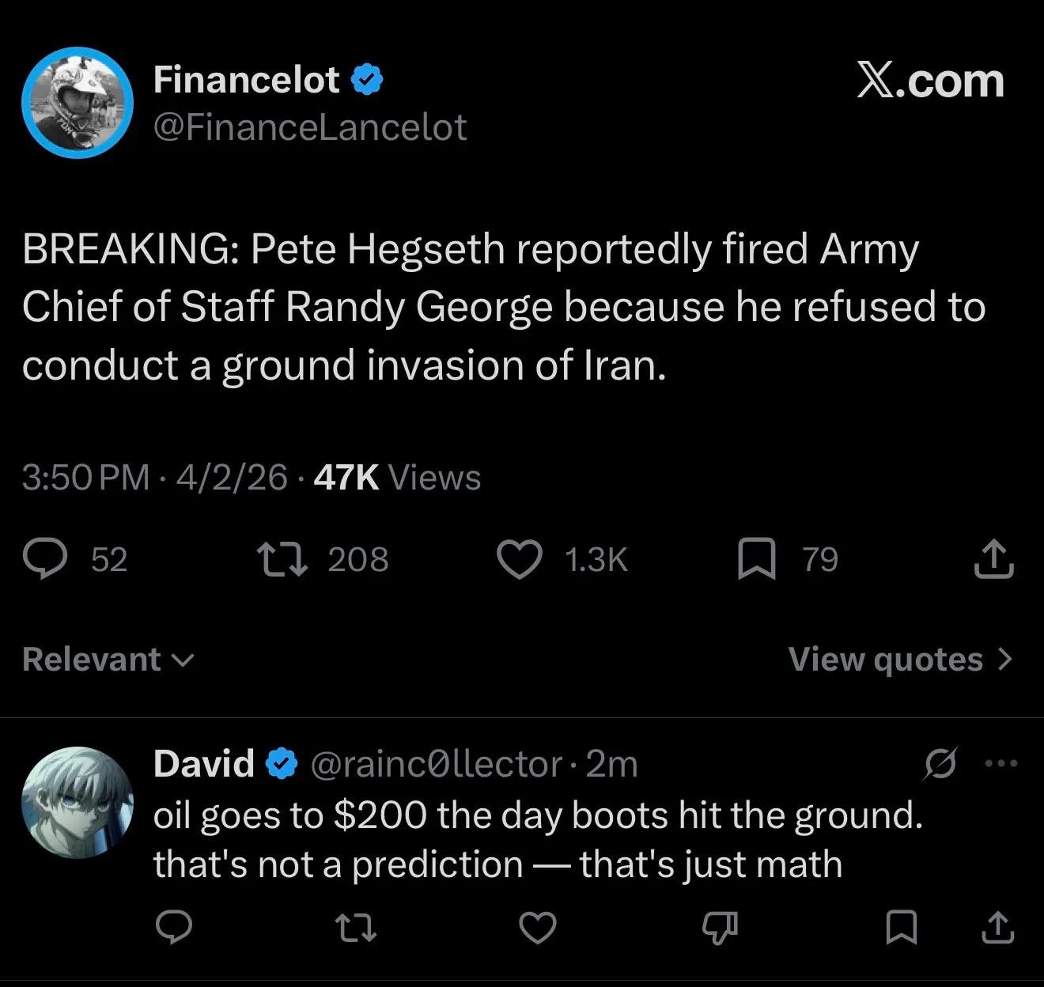Bookmark David's reply
This screenshot has width=1044, height=987.
tap(902, 928)
